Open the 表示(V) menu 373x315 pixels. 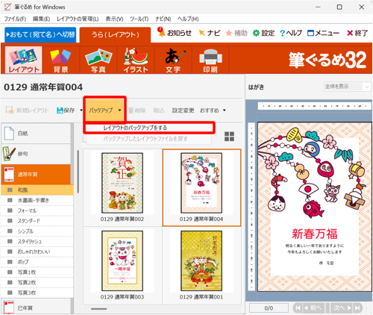point(114,19)
